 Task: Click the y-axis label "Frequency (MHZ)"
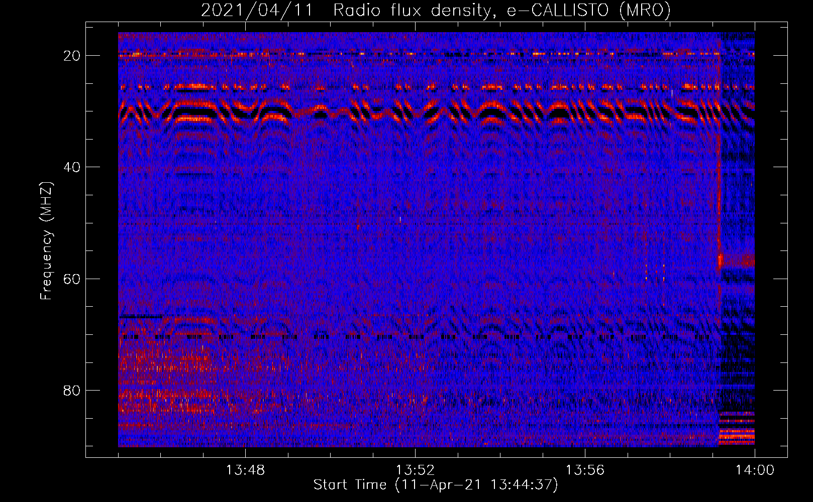click(46, 241)
